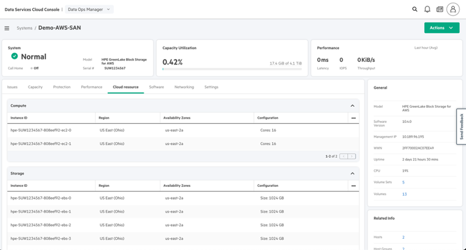Select row hpe-5UW1234567-808eef92-ebs-1

(x=183, y=212)
